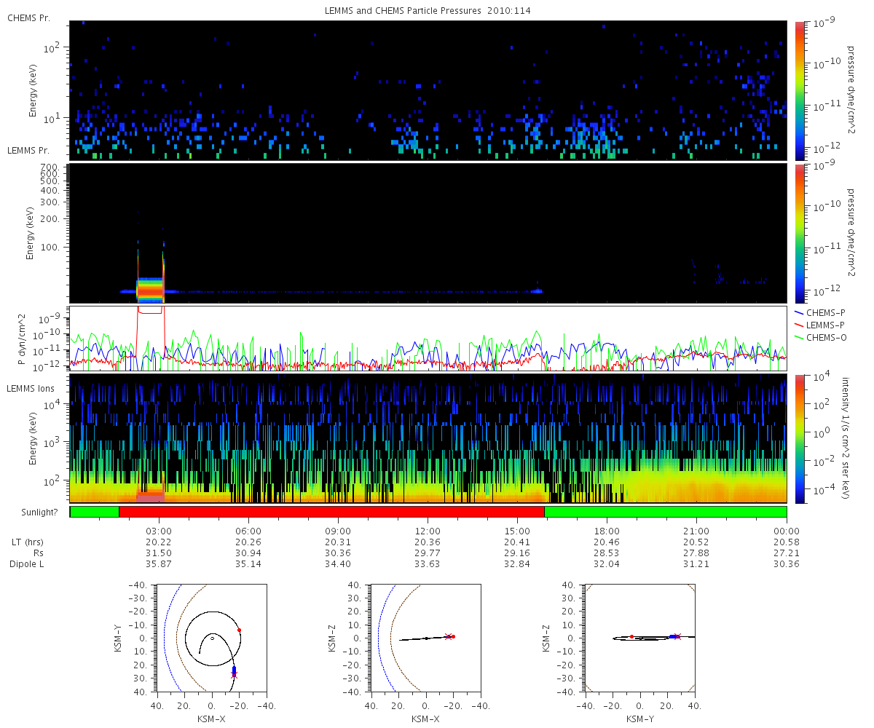Select the LEMMS-P red legend entry
This screenshot has width=874, height=728.
[823, 323]
